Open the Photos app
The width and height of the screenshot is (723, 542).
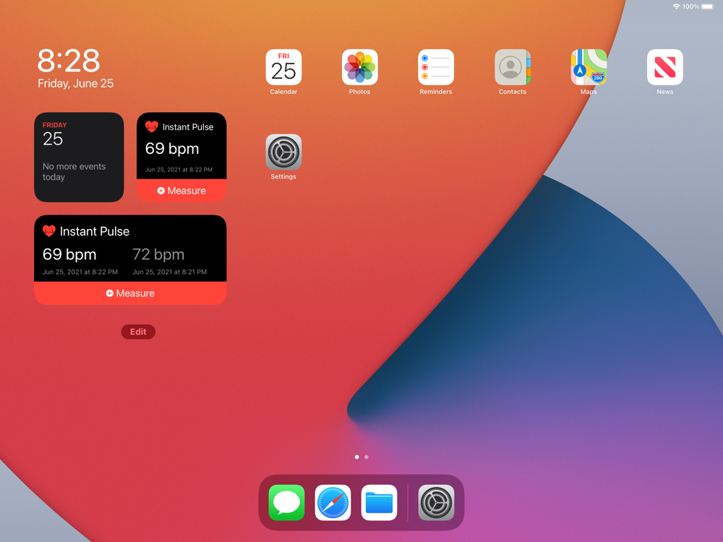click(359, 67)
